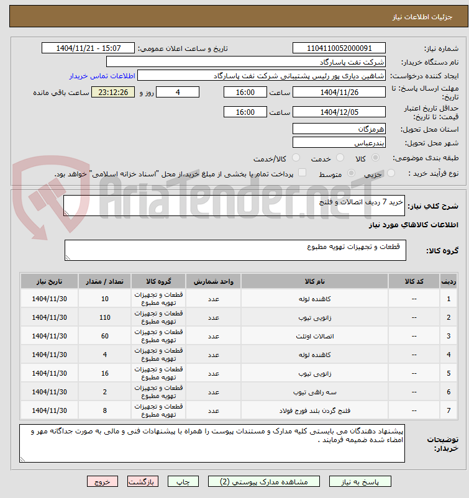Click کاهنده لوله in row 1
Screen dimensions: 469x498
click(x=314, y=299)
